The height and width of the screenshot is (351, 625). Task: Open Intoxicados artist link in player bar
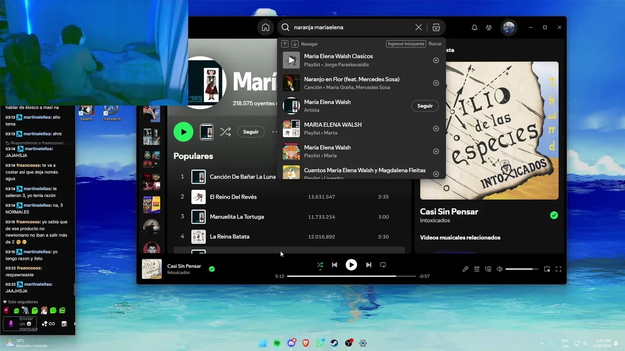click(178, 273)
